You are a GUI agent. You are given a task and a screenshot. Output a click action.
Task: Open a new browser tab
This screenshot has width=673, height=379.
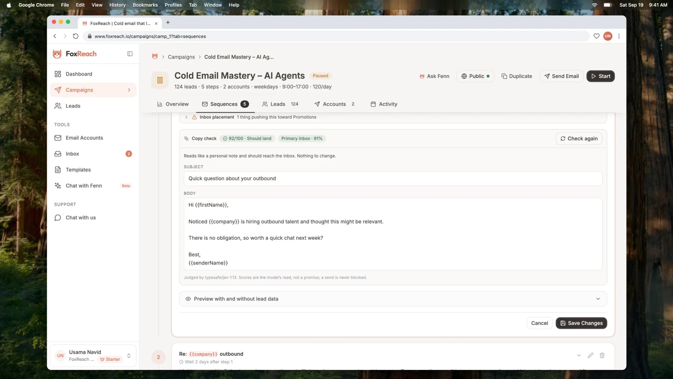click(x=168, y=23)
